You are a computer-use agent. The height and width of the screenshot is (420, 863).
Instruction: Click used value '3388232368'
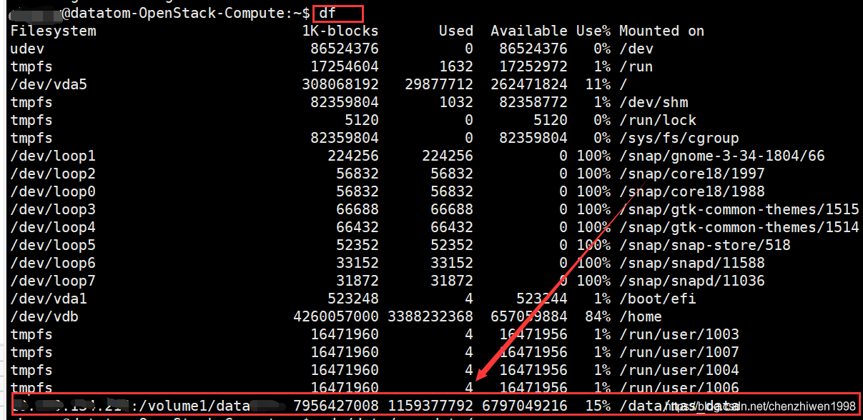(430, 316)
